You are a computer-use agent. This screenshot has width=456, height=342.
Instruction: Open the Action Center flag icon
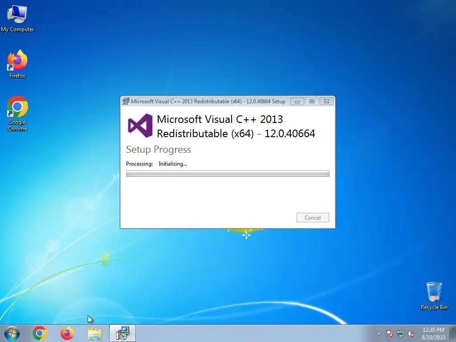[x=390, y=334]
